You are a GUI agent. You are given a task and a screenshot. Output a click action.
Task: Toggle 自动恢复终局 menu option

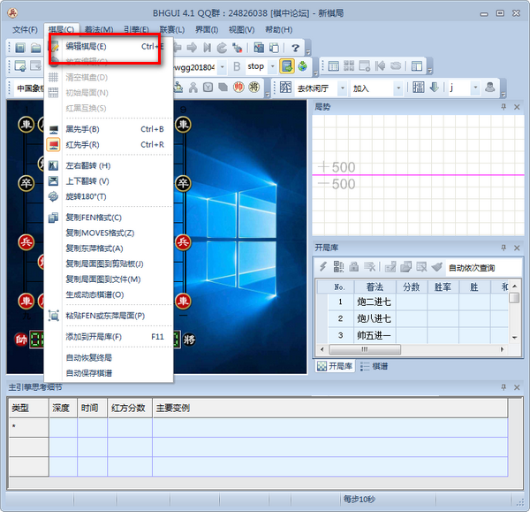[x=88, y=357]
